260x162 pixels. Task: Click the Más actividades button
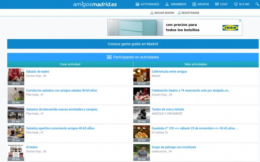point(196,64)
